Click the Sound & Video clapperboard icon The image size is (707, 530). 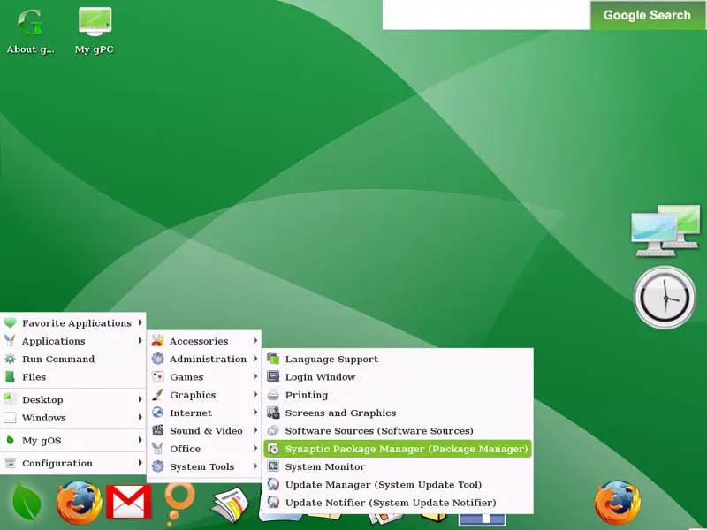pyautogui.click(x=157, y=431)
